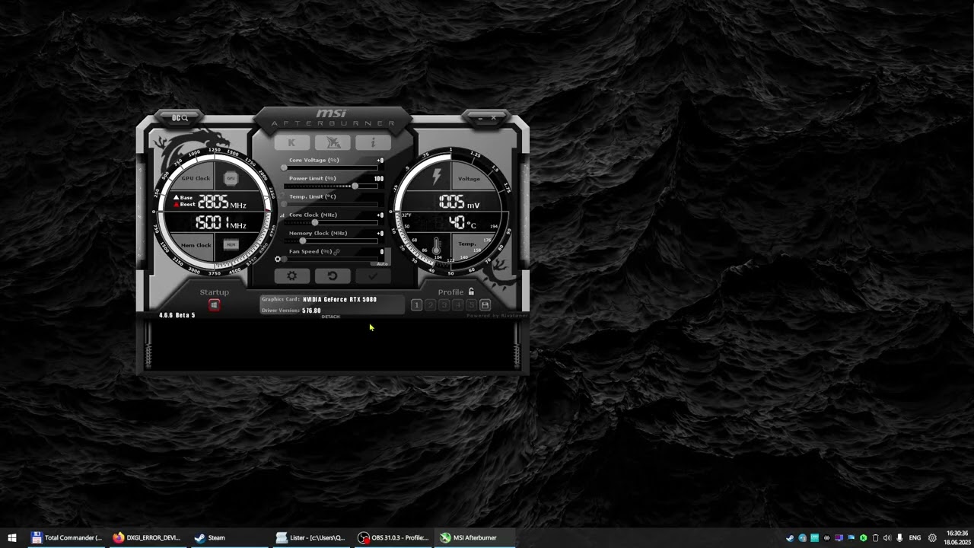Open Afterburner settings gear button
The image size is (974, 548).
point(291,276)
